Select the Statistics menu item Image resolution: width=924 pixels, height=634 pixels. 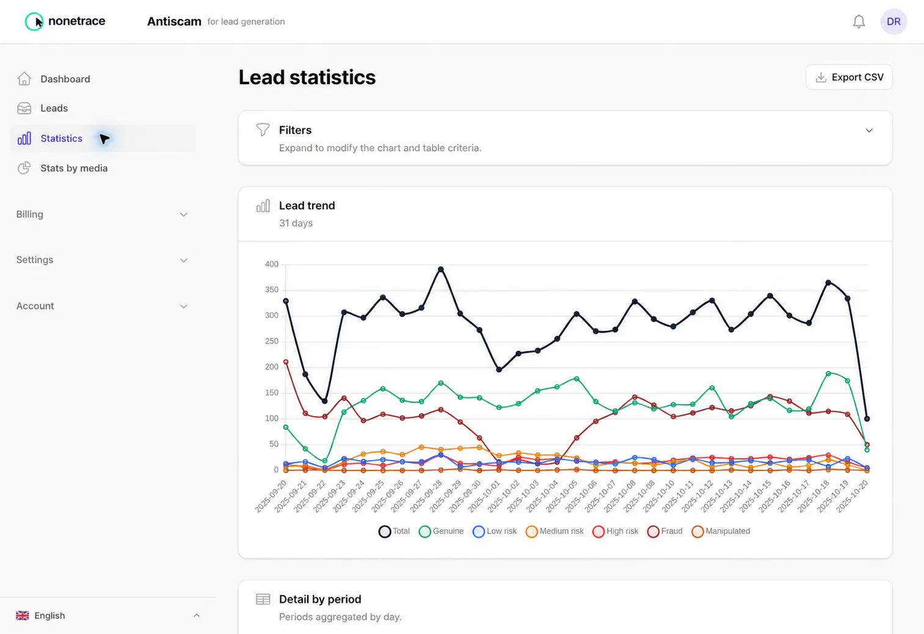pyautogui.click(x=102, y=139)
